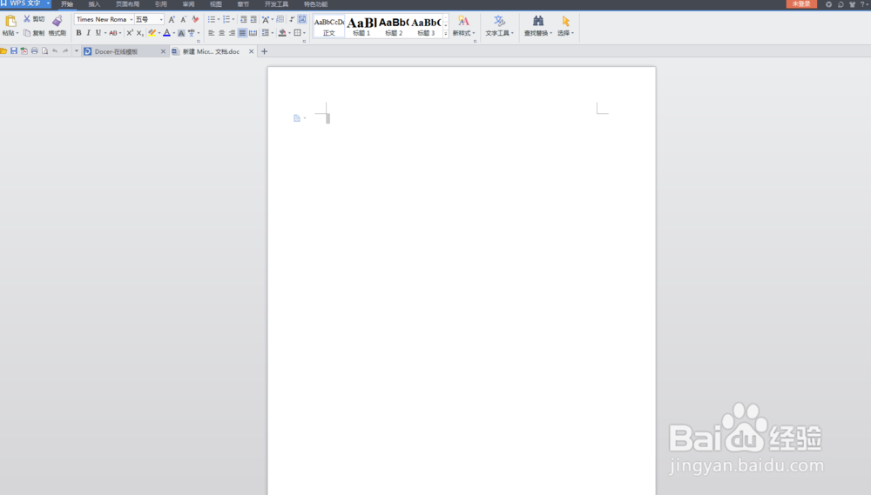Image resolution: width=871 pixels, height=495 pixels.
Task: Click the numbered list icon
Action: [226, 19]
